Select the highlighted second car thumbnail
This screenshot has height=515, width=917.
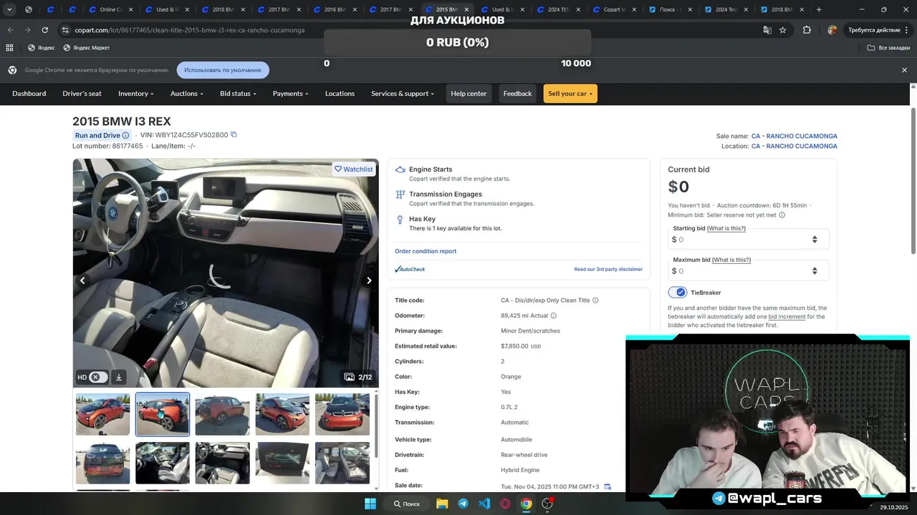163,414
